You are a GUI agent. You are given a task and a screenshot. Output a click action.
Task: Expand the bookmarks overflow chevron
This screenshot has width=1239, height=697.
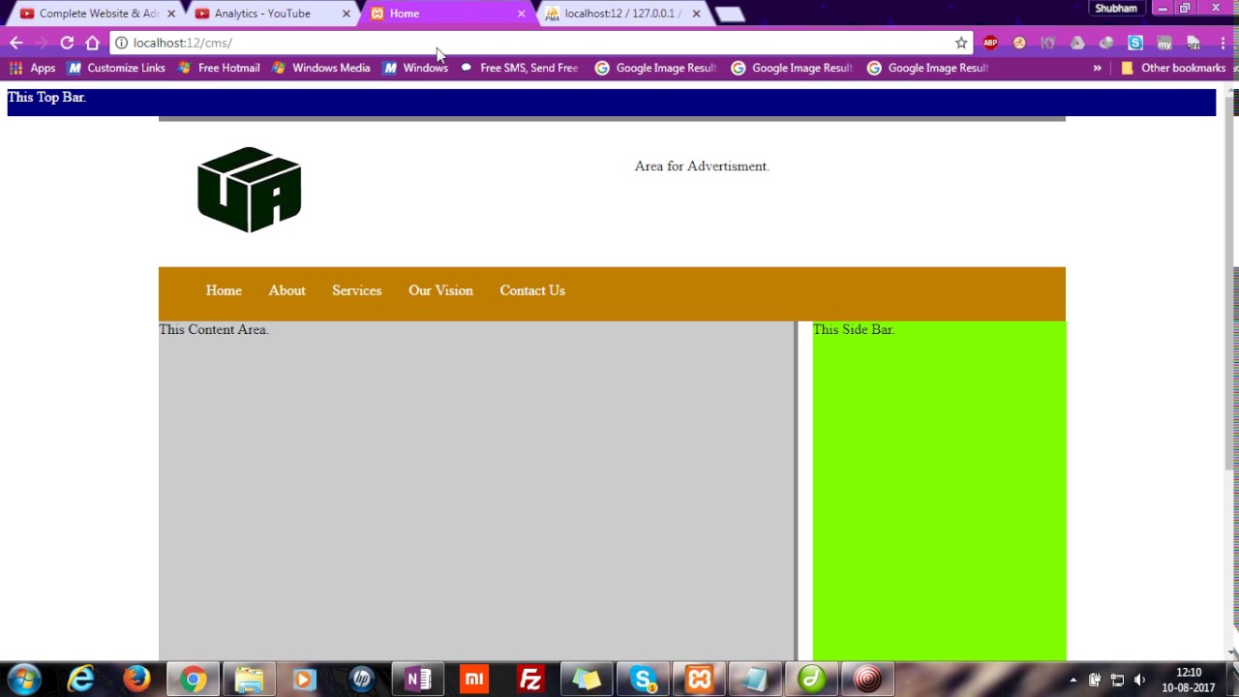click(x=1097, y=68)
